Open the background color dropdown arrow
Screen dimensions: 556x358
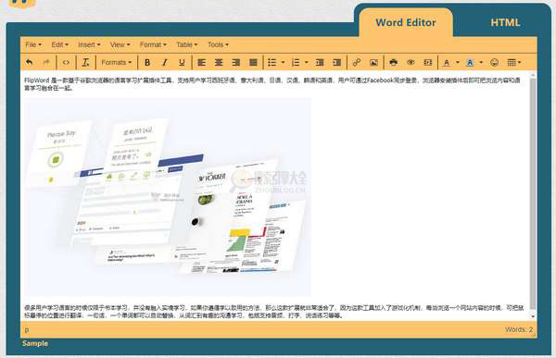tap(481, 63)
